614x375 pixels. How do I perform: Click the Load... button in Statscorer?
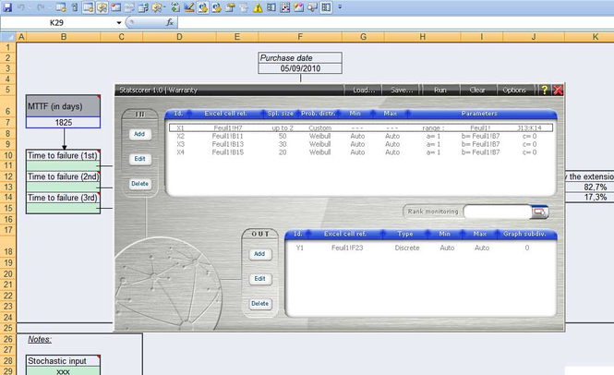coord(364,91)
